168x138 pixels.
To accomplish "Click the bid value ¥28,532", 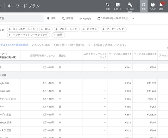I will pos(151,115).
